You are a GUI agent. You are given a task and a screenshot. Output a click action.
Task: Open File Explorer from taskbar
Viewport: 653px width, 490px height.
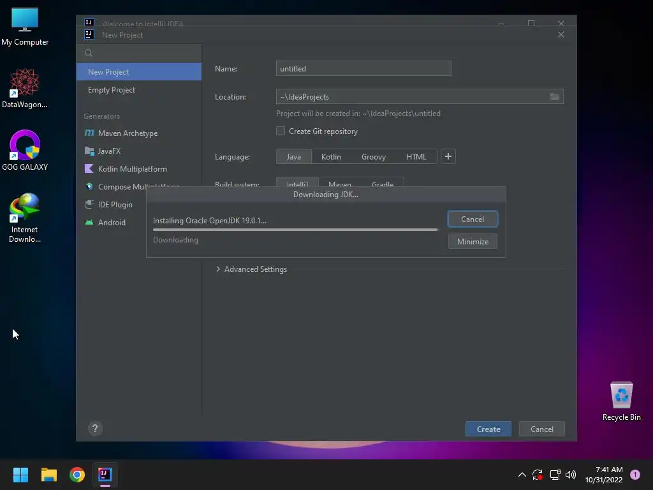48,475
